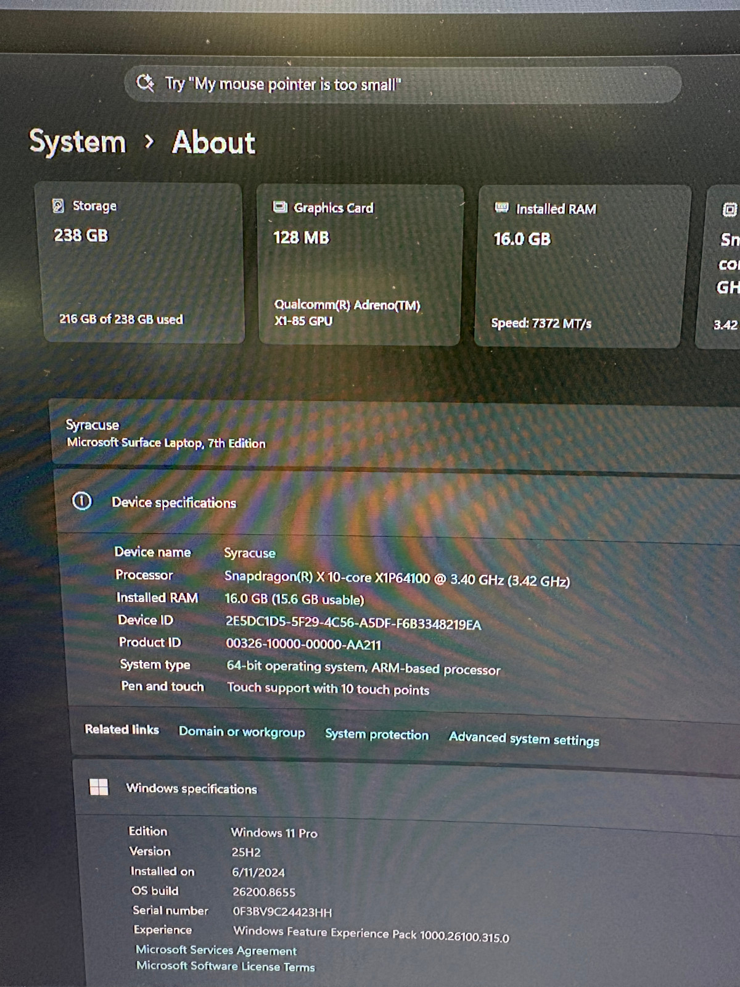Click "216 GB of 238 GB used" text

[121, 319]
